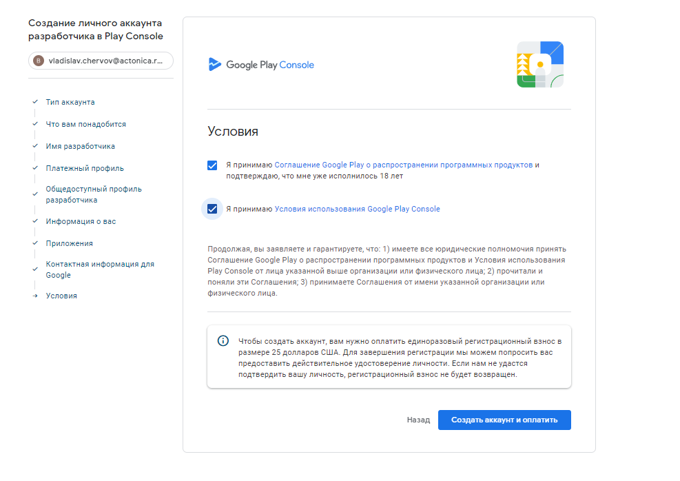Uncheck the Play Console terms of use checkbox
Viewport: 680px width, 481px height.
click(212, 209)
